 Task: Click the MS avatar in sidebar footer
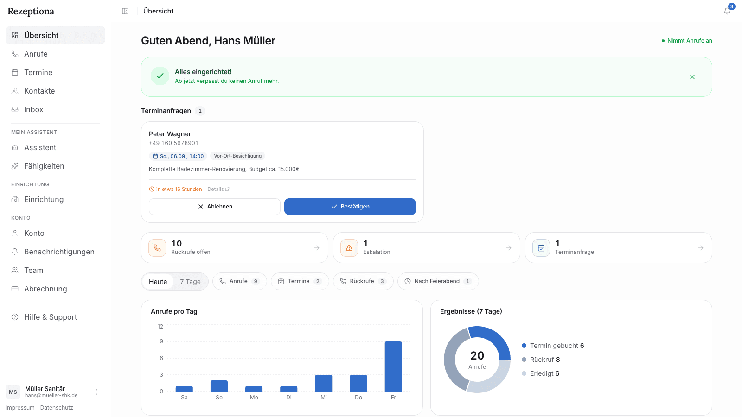(13, 392)
